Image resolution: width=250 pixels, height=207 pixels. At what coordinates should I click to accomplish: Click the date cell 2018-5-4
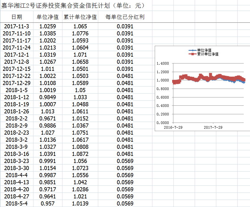pos(17,203)
